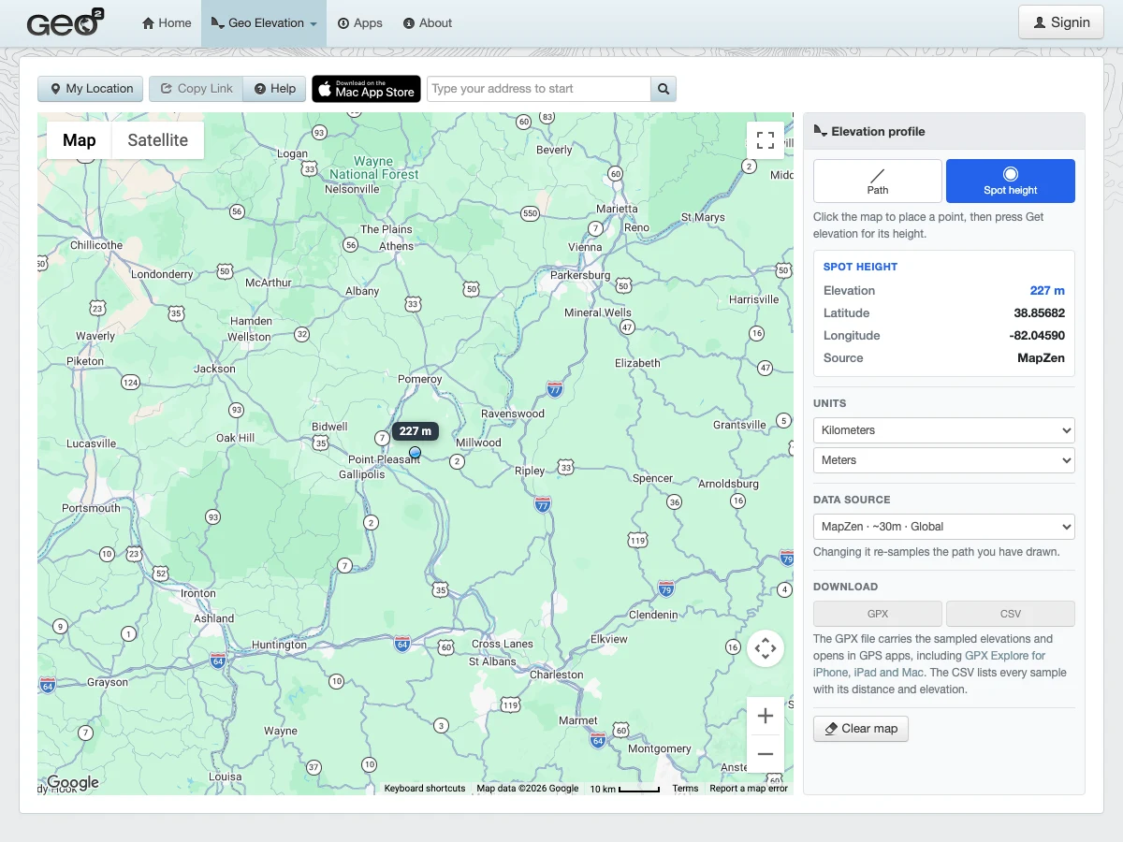1123x842 pixels.
Task: Click Wayne National Forest label
Action: (374, 168)
